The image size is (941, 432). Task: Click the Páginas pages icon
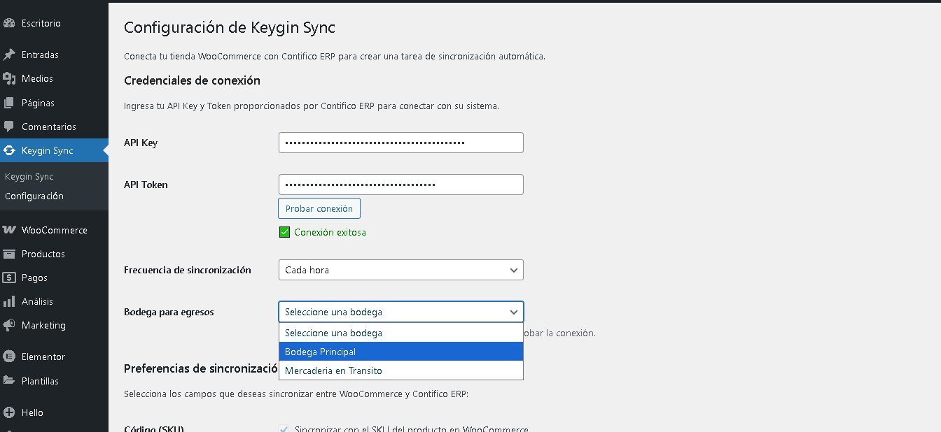(9, 103)
